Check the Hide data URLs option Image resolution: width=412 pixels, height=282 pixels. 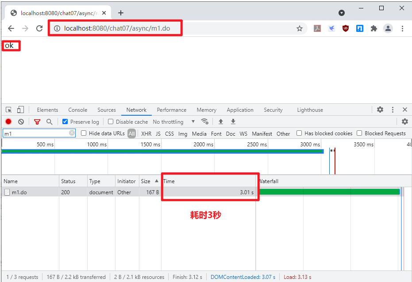pyautogui.click(x=84, y=133)
